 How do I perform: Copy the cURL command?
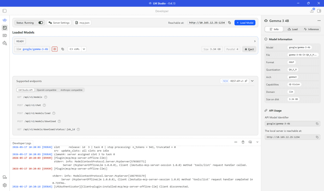(x=74, y=49)
